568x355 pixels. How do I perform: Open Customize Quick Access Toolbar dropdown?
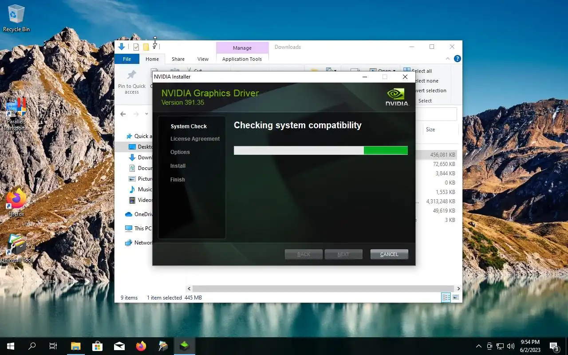point(154,47)
